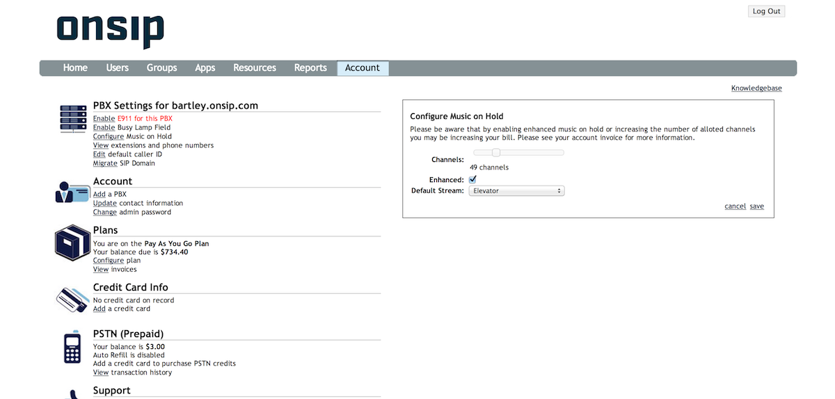Open the Apps tab

205,68
